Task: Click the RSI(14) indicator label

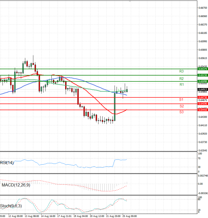Action: tap(7, 163)
